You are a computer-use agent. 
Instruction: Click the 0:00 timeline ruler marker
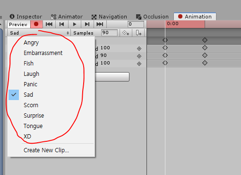(x=172, y=24)
